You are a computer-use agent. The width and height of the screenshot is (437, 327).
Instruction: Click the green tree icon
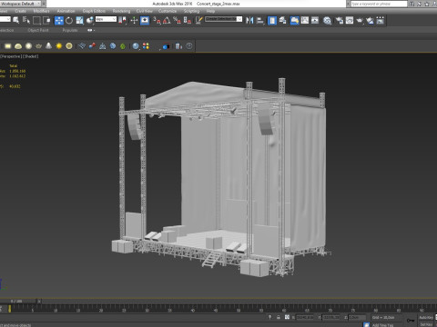pos(123,46)
